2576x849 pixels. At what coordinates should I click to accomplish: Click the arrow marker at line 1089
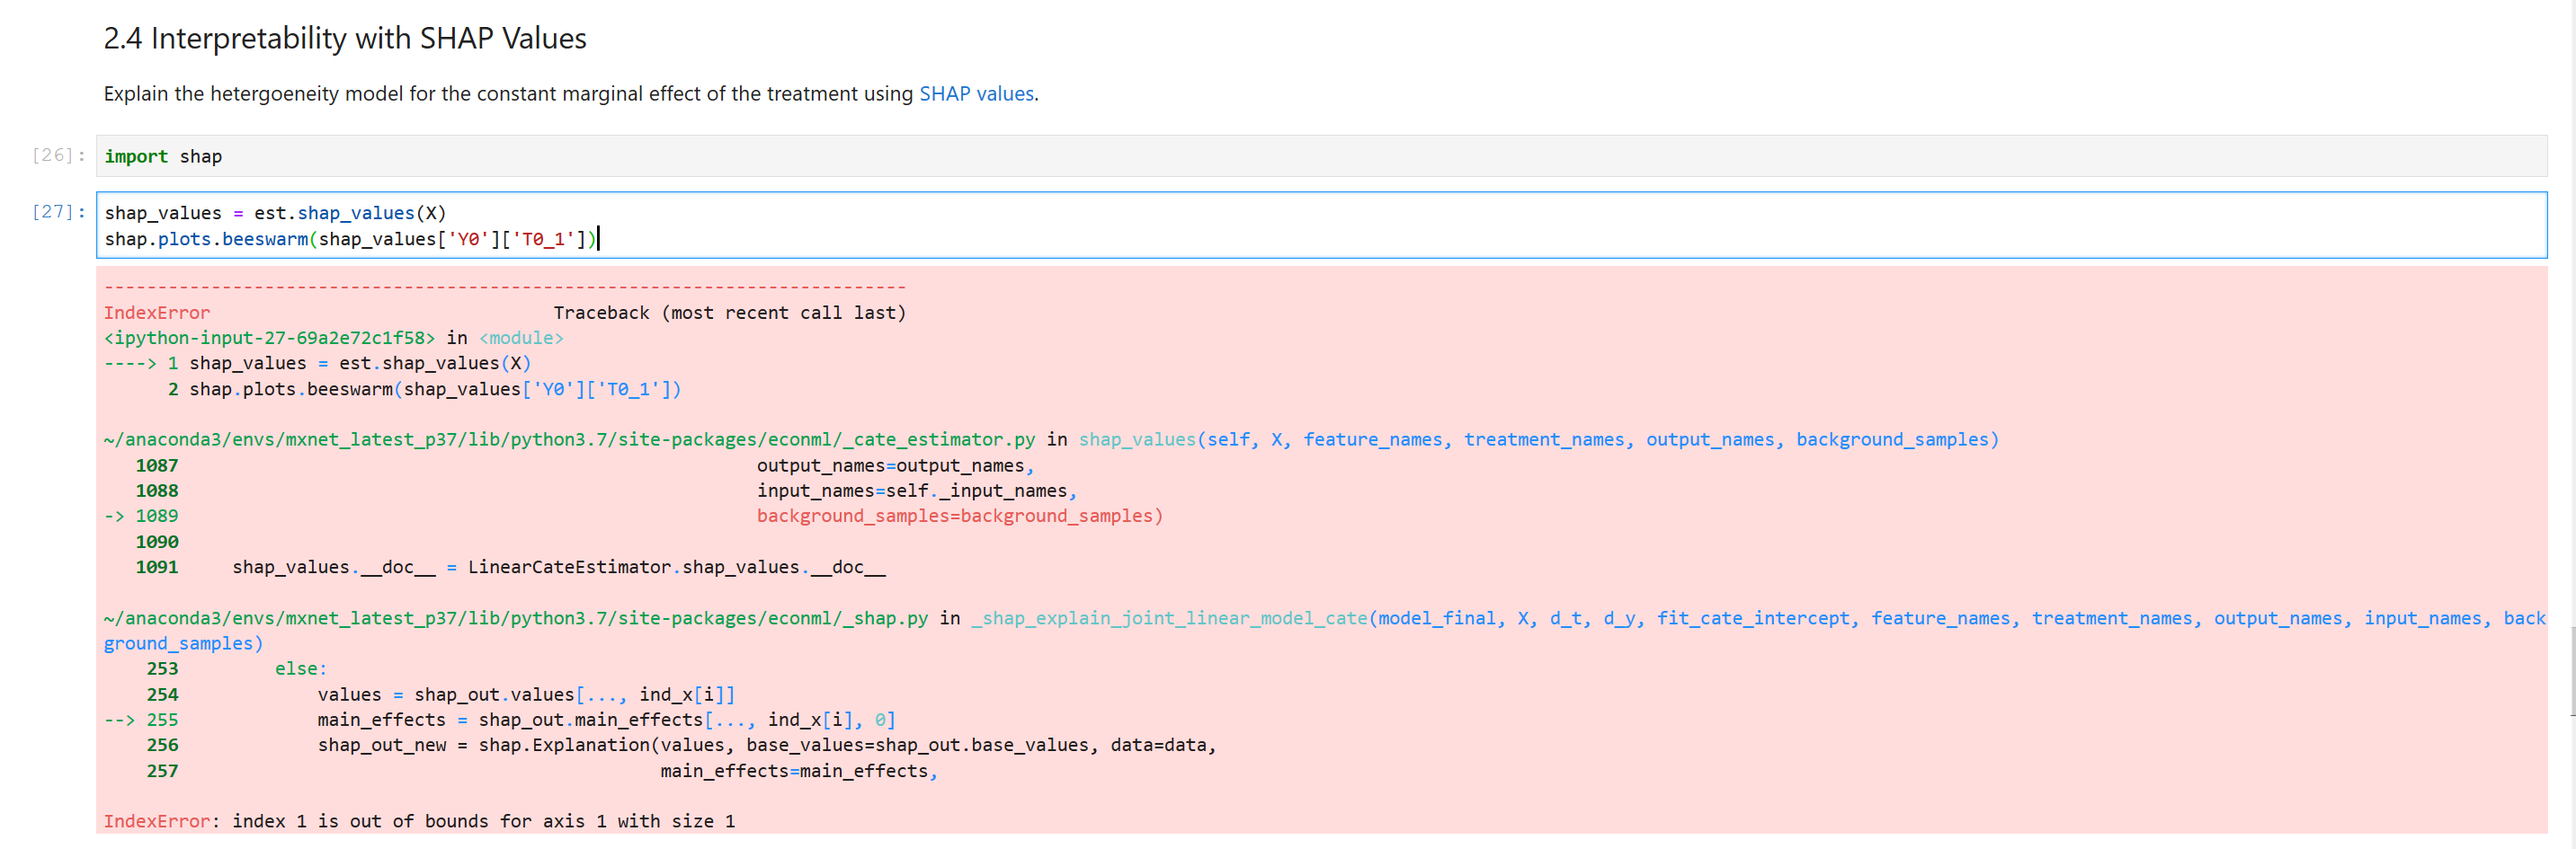(x=119, y=516)
